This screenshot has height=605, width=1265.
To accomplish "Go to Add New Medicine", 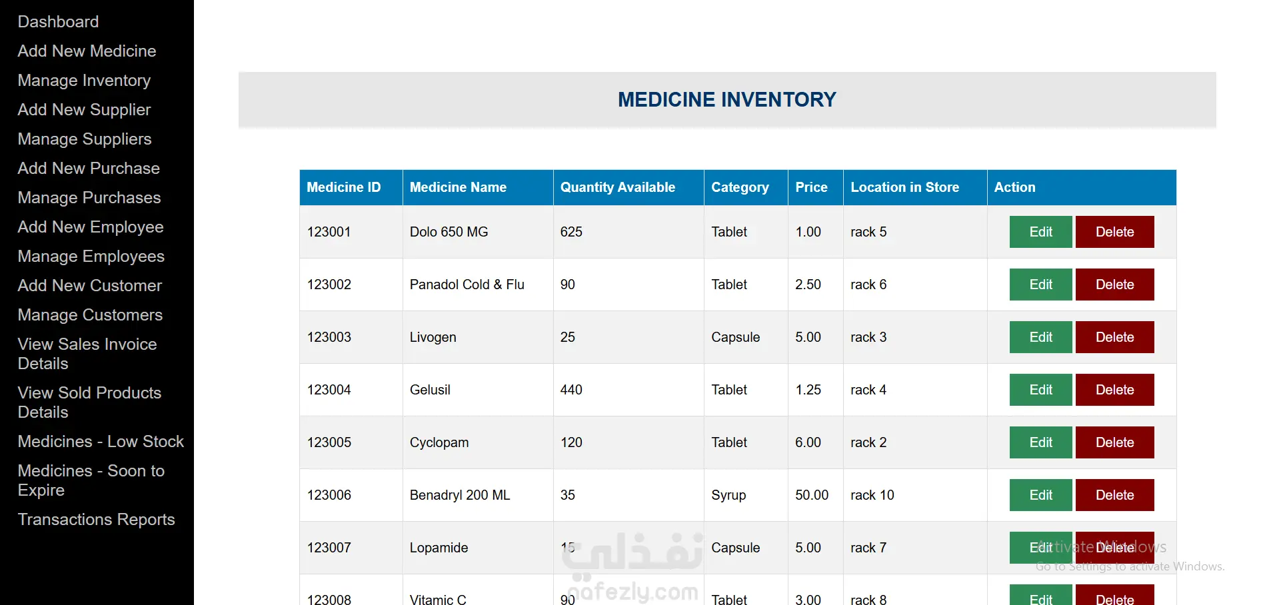I will (87, 51).
